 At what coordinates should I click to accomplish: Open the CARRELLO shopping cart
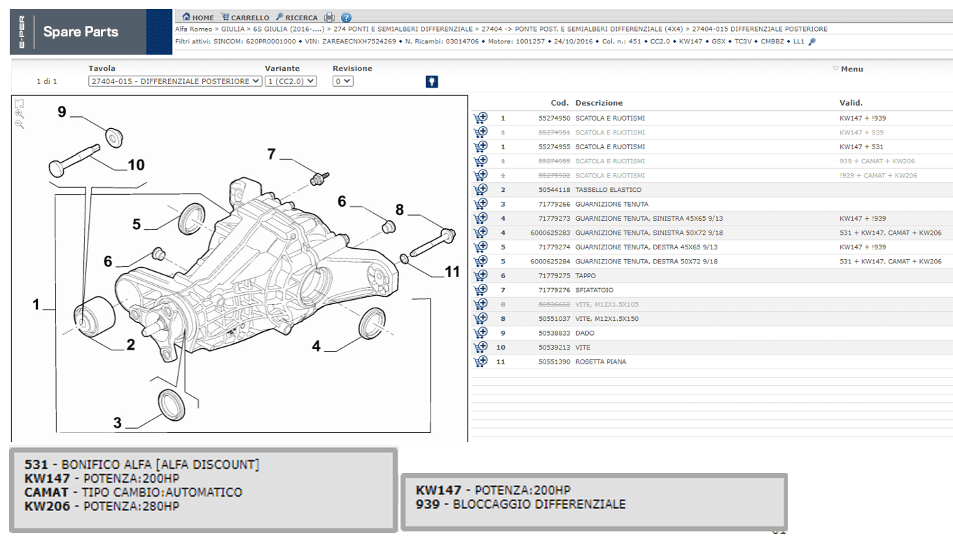coord(245,18)
